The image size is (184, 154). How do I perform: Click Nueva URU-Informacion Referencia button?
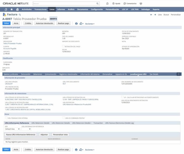[21, 134]
